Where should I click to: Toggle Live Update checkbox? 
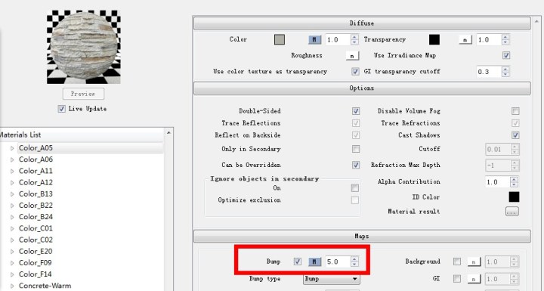point(61,109)
